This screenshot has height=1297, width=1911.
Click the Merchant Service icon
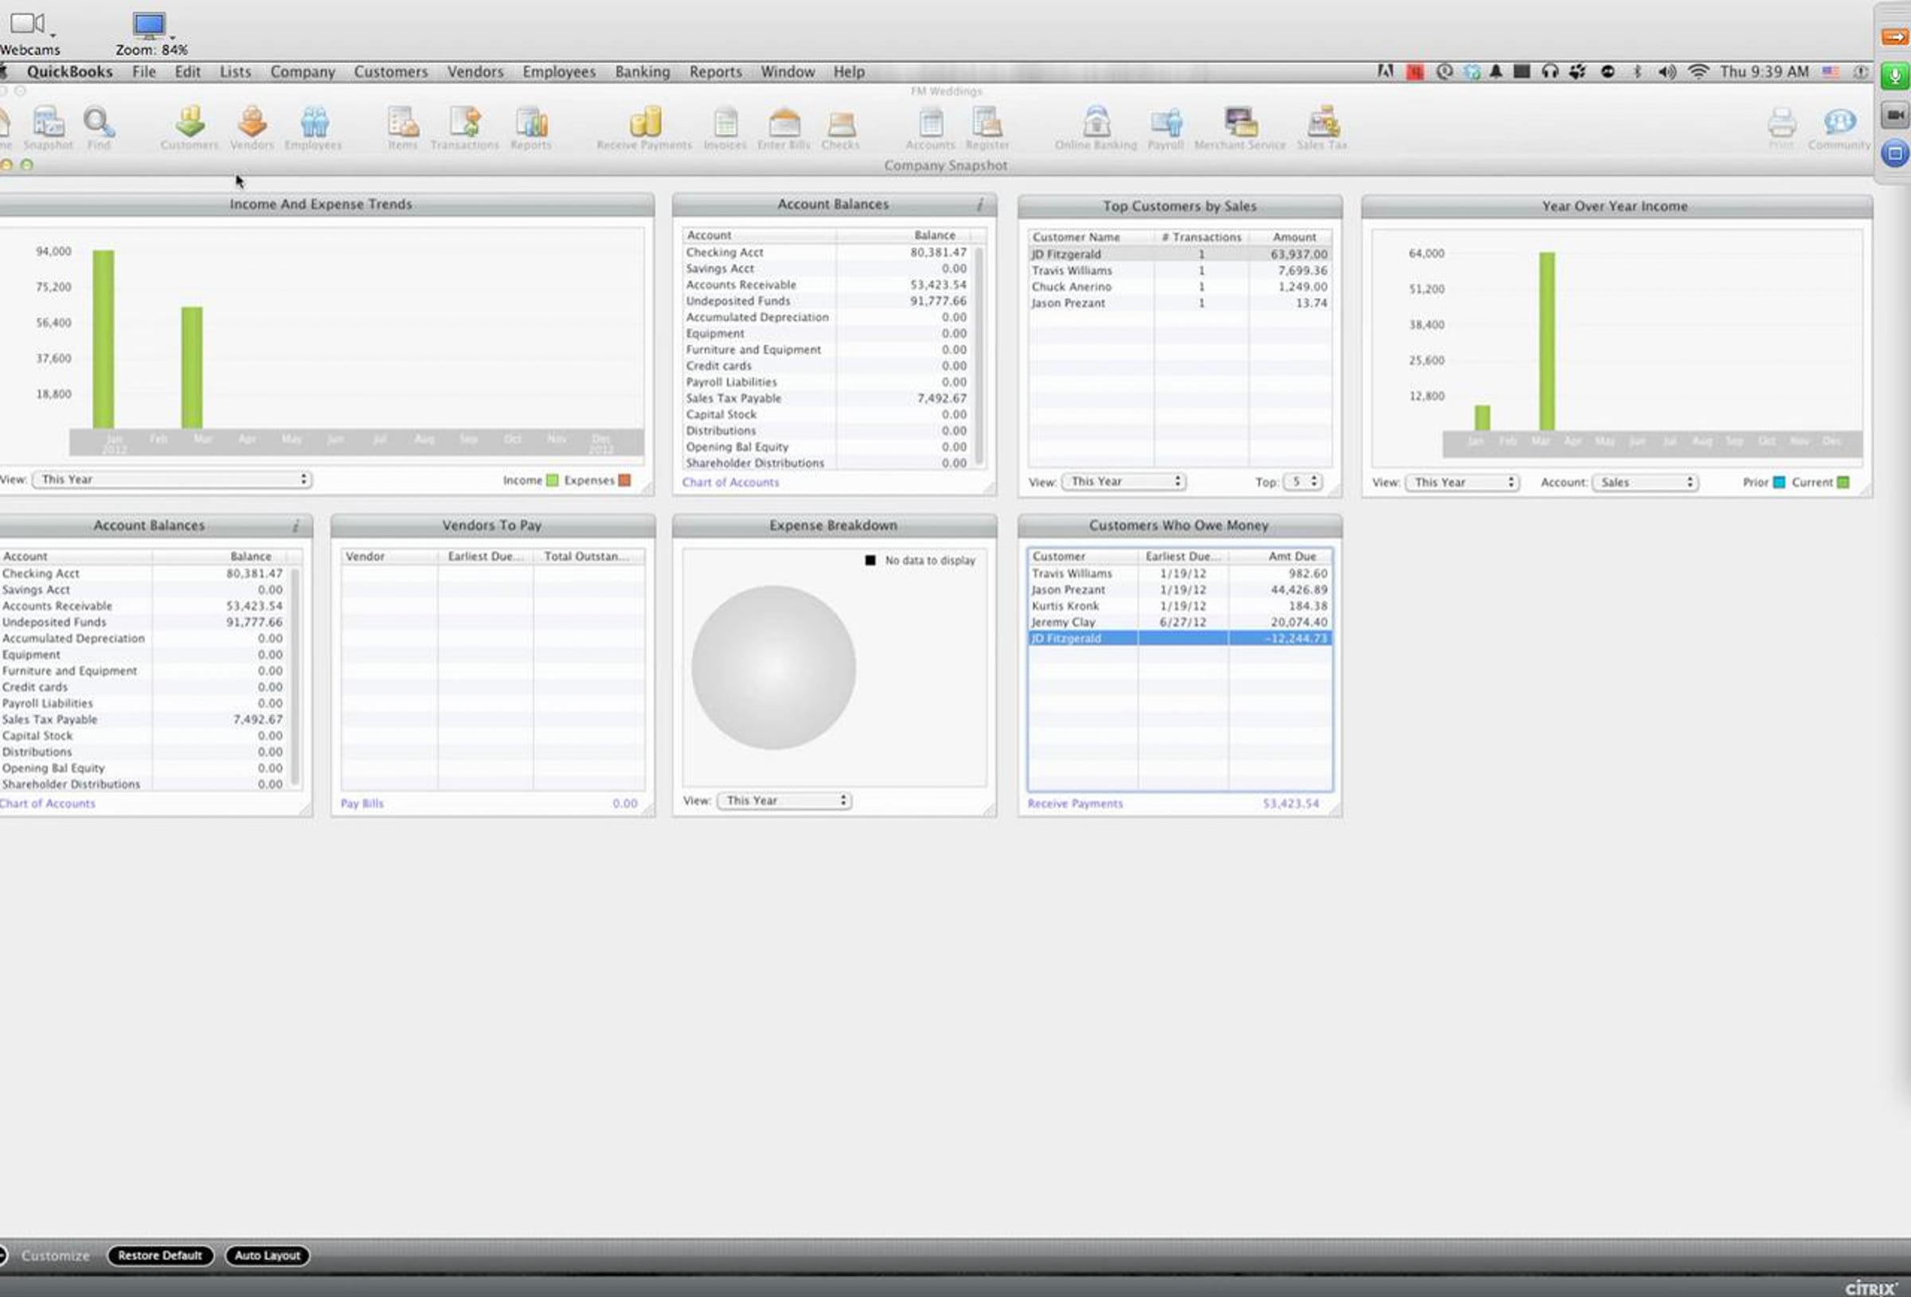click(1239, 127)
